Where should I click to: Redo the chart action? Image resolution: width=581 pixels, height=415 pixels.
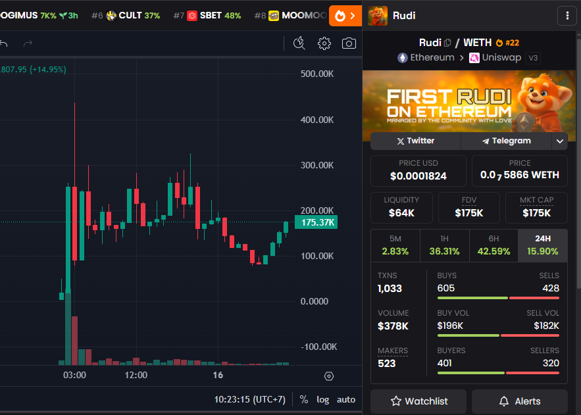coord(28,43)
